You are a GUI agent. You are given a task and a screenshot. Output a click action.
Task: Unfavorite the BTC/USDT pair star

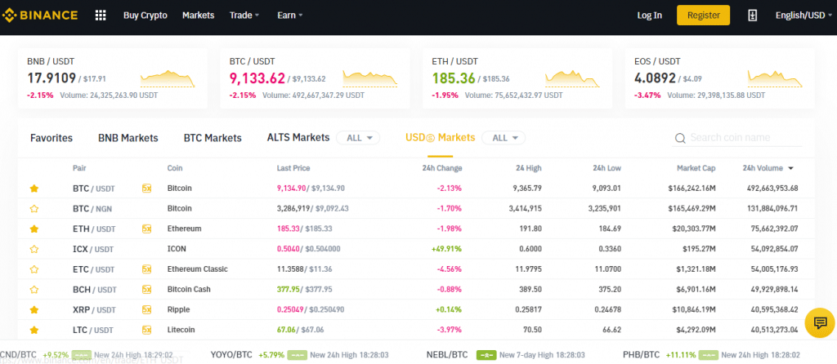[34, 189]
